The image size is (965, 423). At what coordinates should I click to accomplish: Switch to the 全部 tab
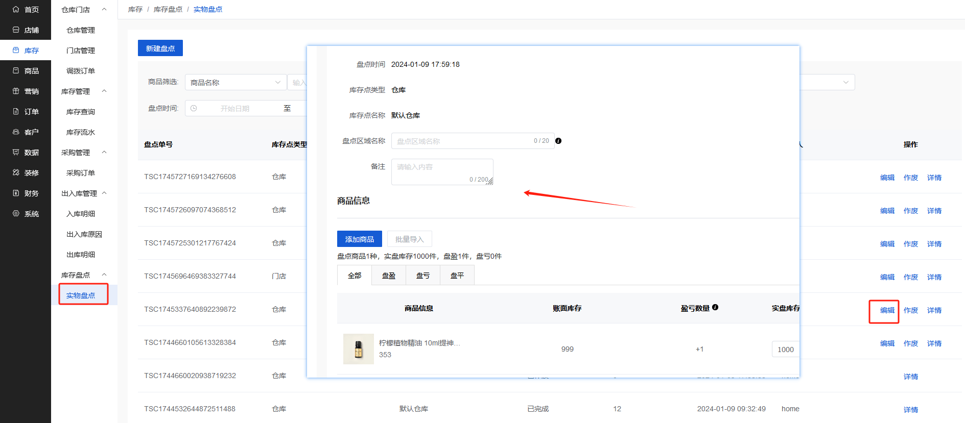(x=355, y=275)
